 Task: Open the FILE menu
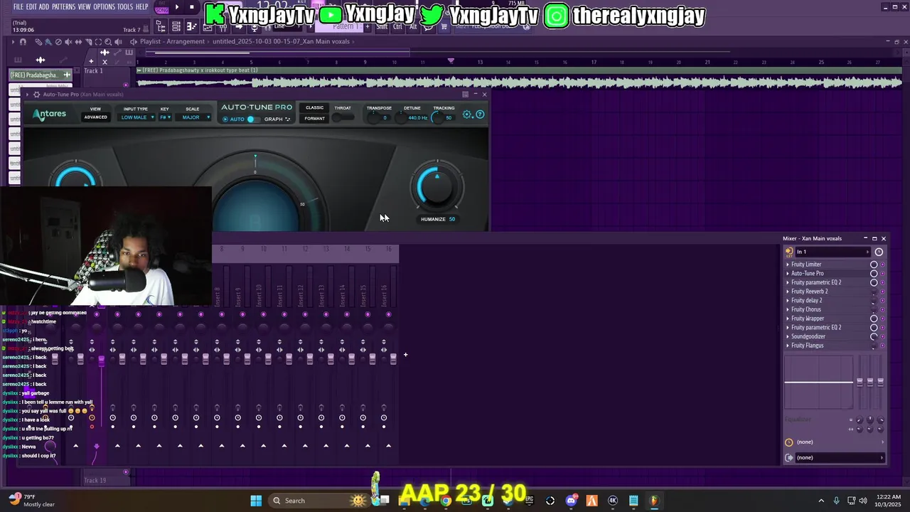[x=18, y=6]
